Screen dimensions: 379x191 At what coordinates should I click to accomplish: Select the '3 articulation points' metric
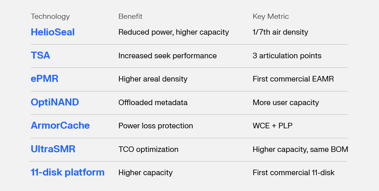point(287,56)
